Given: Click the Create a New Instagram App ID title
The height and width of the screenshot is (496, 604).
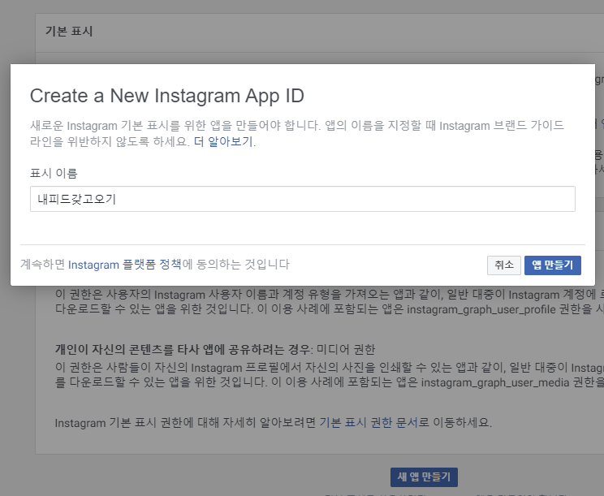Looking at the screenshot, I should point(166,96).
